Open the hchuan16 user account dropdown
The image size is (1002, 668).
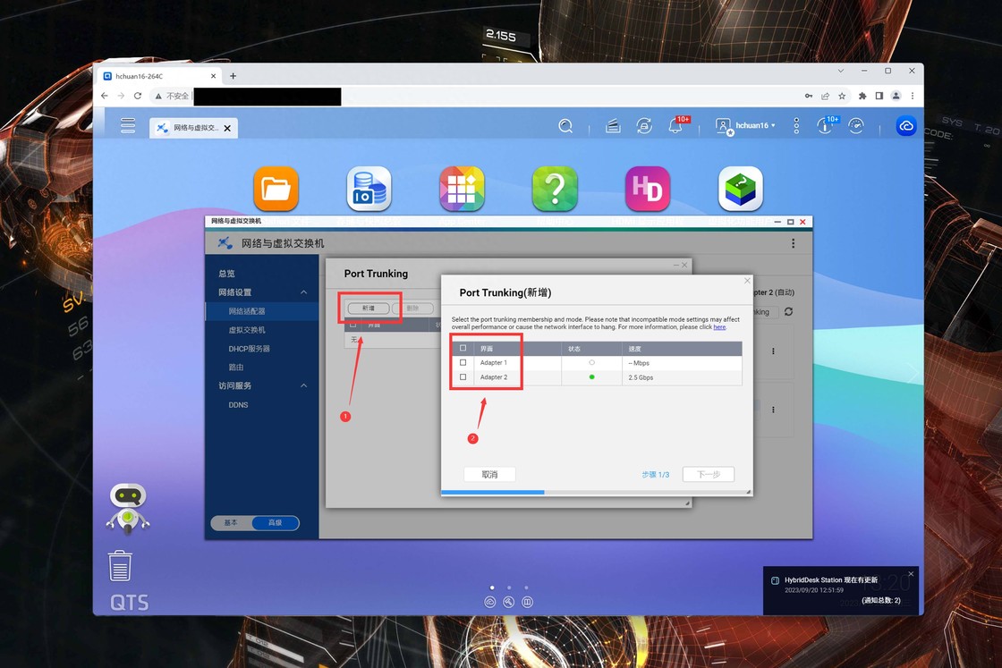[x=747, y=126]
